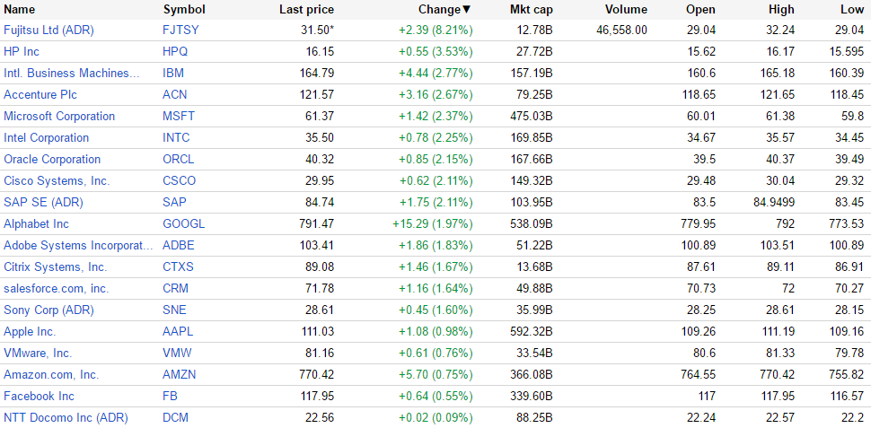Image resolution: width=871 pixels, height=428 pixels.
Task: Click the Name column header
Action: click(20, 9)
